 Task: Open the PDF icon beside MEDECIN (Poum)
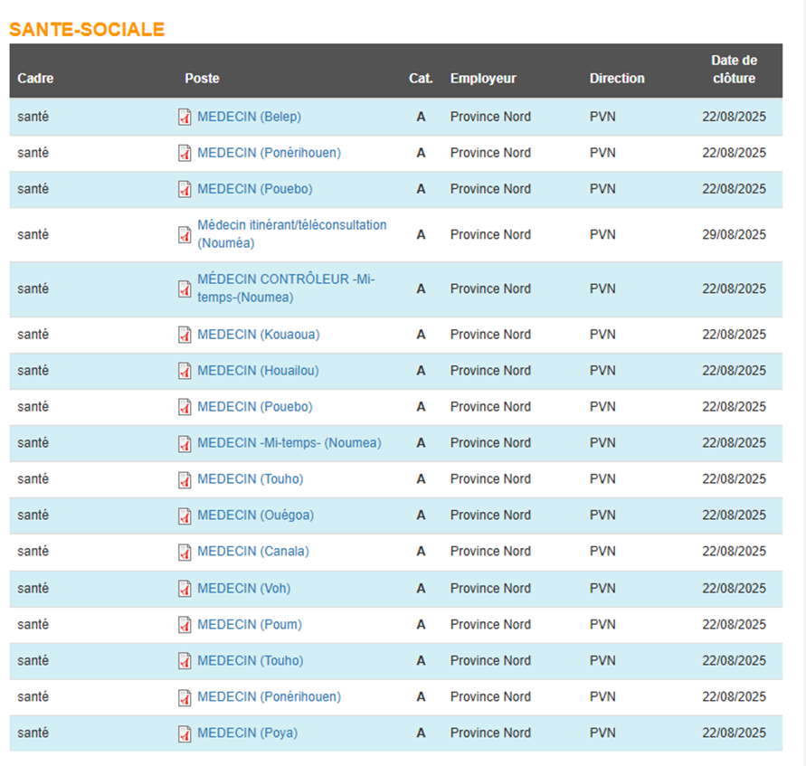pos(185,625)
